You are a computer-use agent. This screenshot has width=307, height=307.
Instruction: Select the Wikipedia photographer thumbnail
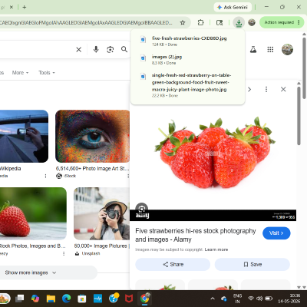click(24, 136)
